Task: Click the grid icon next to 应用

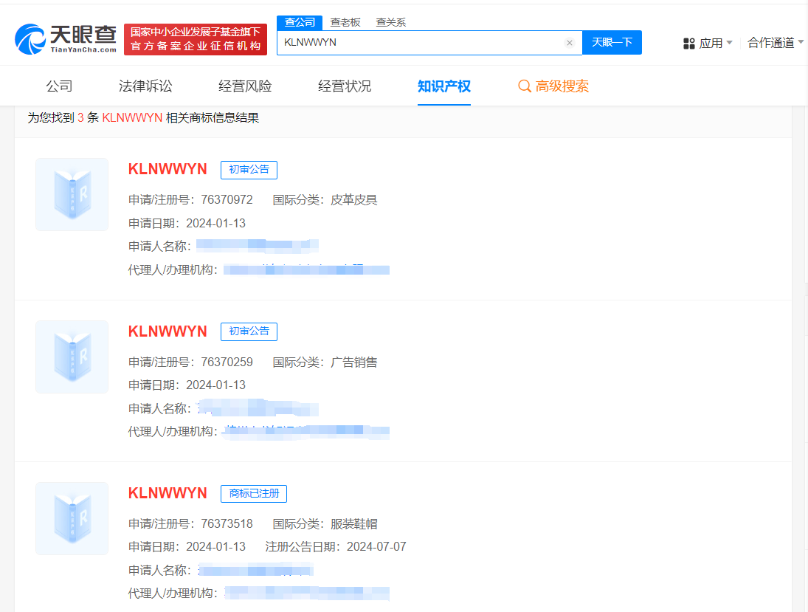Action: click(x=688, y=44)
